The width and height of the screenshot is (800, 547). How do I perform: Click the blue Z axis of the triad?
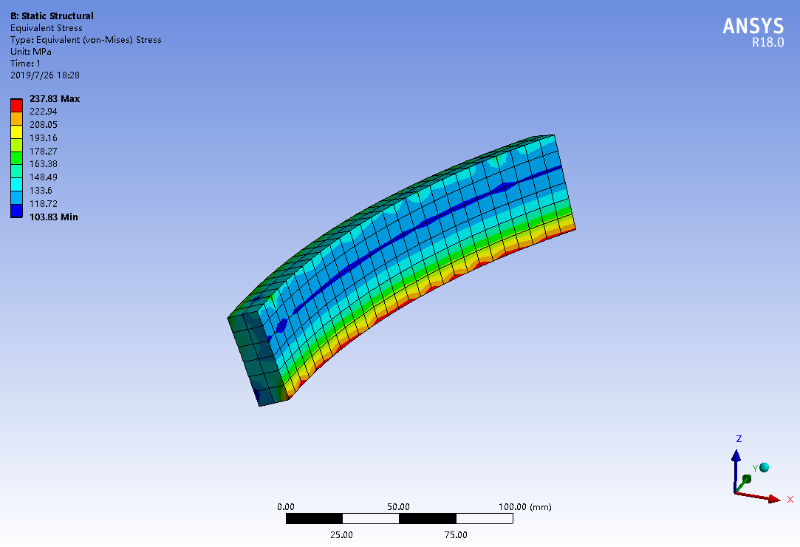736,470
